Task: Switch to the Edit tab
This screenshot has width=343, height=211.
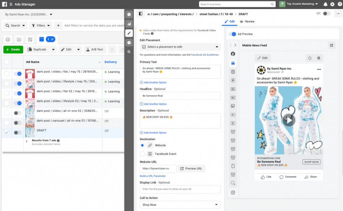Action: coord(230,22)
